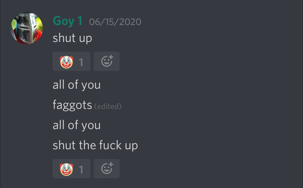Image resolution: width=303 pixels, height=188 pixels.
Task: Toggle the clown reaction under the last message
Action: (72, 169)
